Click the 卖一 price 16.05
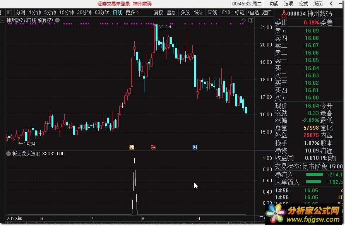This screenshot has width=346, height=226. [312, 60]
